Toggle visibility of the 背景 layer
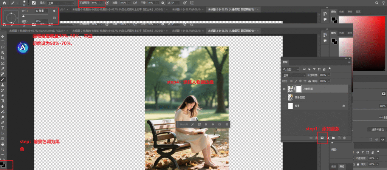Image resolution: width=387 pixels, height=170 pixels. (x=285, y=106)
